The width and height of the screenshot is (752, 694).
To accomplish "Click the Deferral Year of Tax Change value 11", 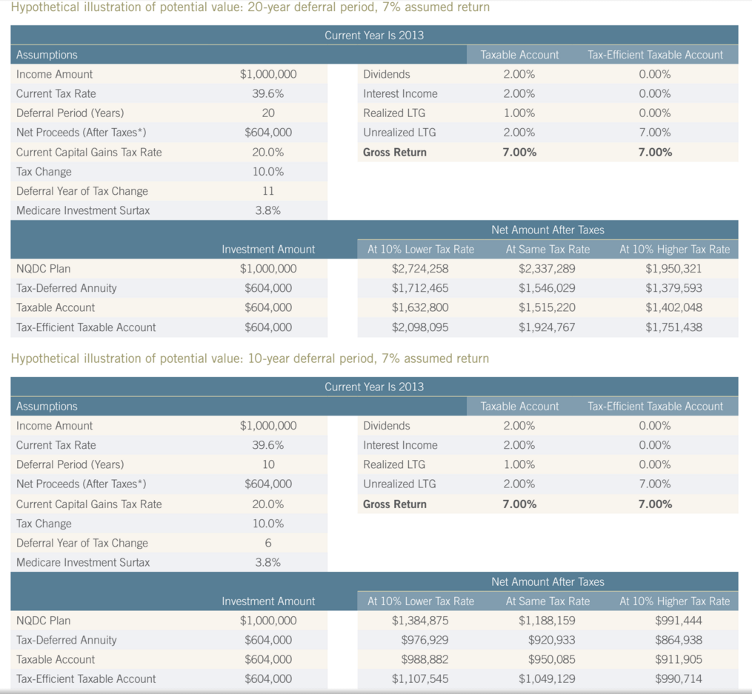I will pos(268,191).
